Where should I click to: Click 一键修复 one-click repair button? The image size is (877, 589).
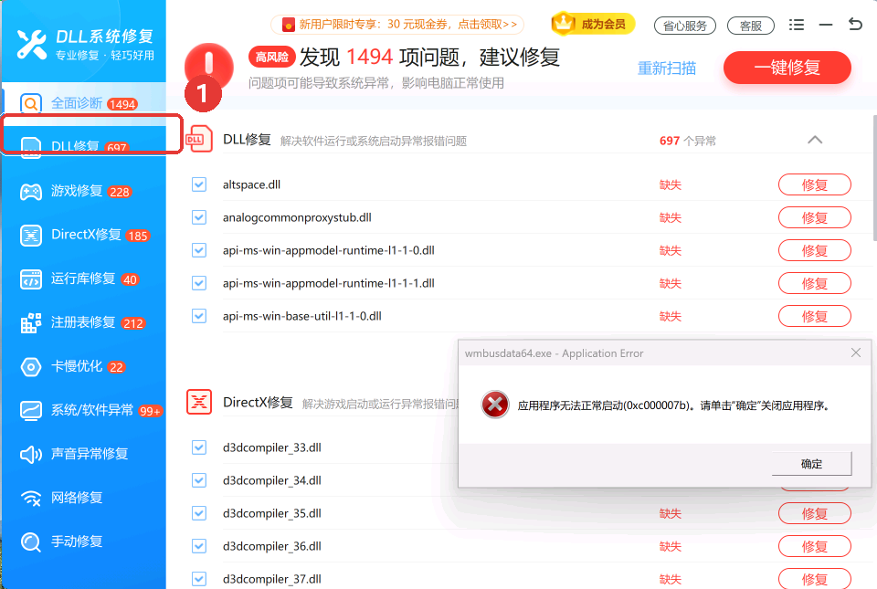(787, 68)
